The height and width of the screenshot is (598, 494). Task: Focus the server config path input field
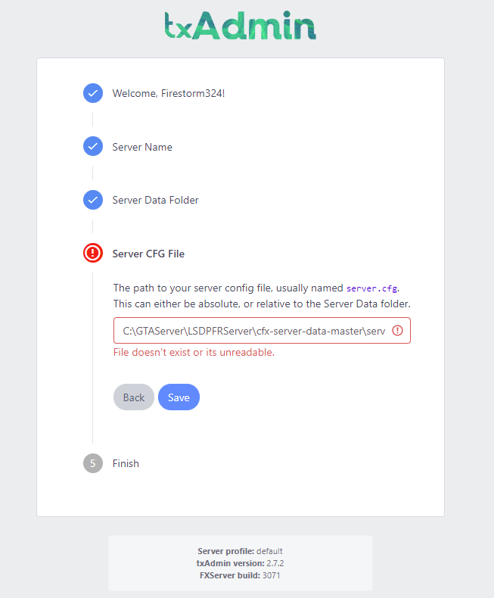262,330
